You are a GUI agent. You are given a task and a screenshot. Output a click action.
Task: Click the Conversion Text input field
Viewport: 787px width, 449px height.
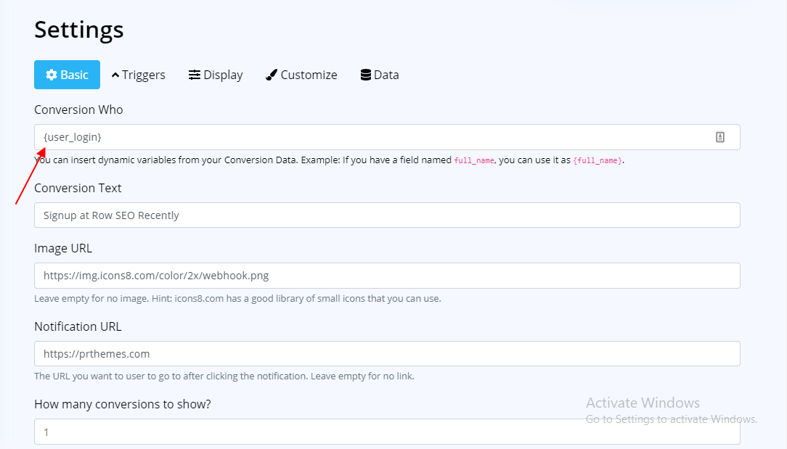(387, 215)
